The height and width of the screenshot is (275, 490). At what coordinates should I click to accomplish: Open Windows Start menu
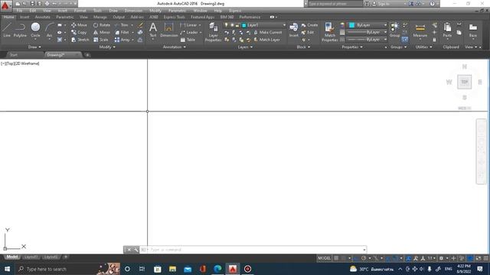coord(7,269)
